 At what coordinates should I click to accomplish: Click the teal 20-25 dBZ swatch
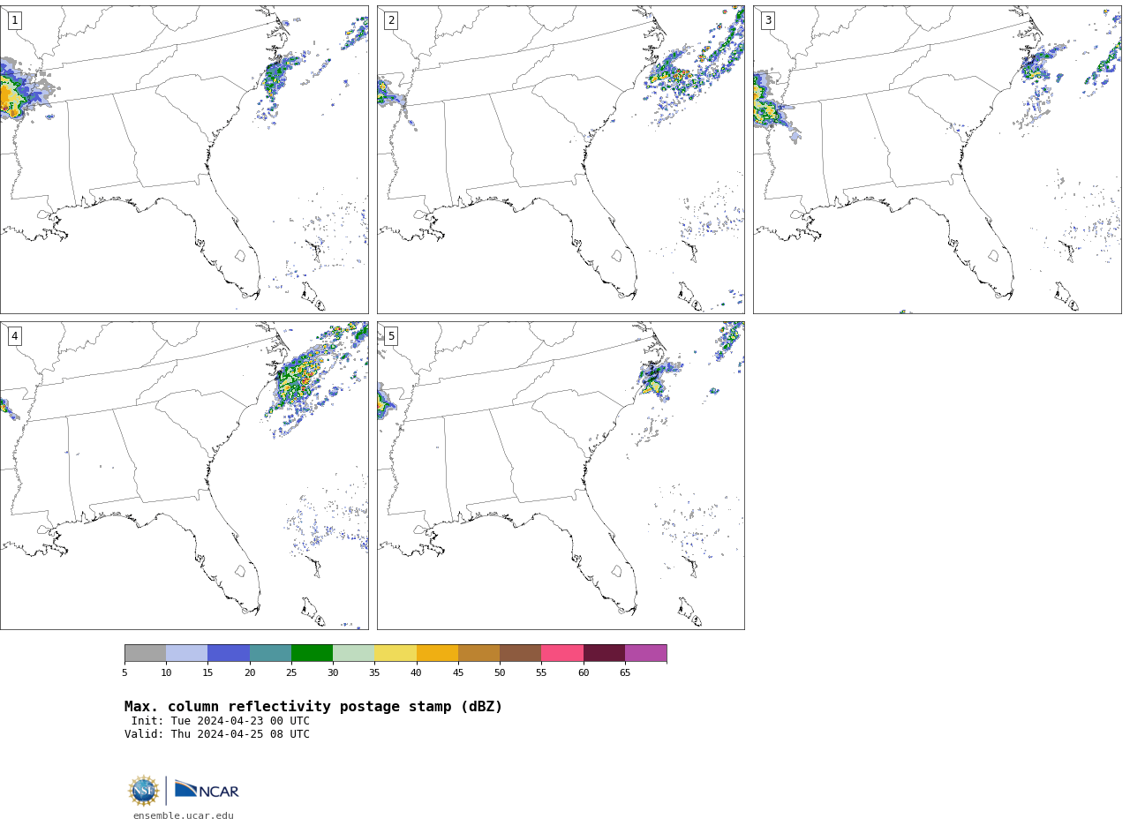(270, 653)
